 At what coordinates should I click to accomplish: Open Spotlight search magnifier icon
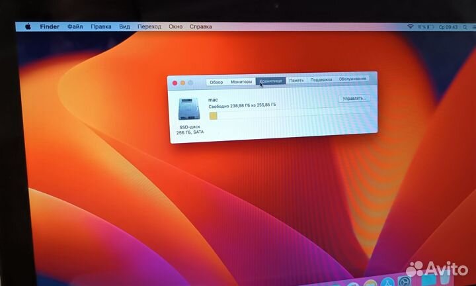tap(465, 27)
